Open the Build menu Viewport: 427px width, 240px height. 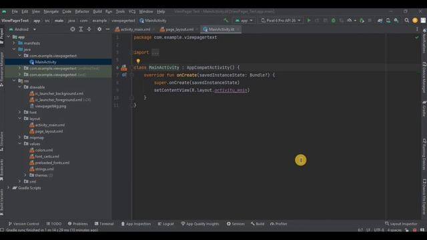(x=97, y=11)
